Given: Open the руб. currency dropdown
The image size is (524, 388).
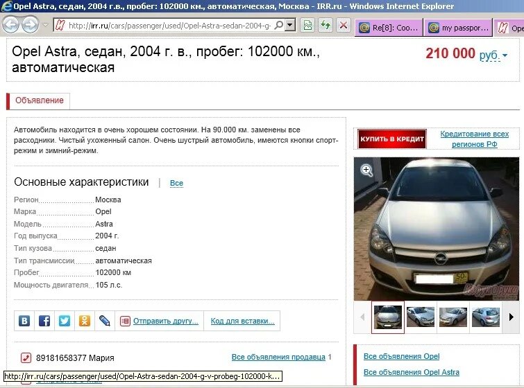Looking at the screenshot, I should click(x=493, y=55).
